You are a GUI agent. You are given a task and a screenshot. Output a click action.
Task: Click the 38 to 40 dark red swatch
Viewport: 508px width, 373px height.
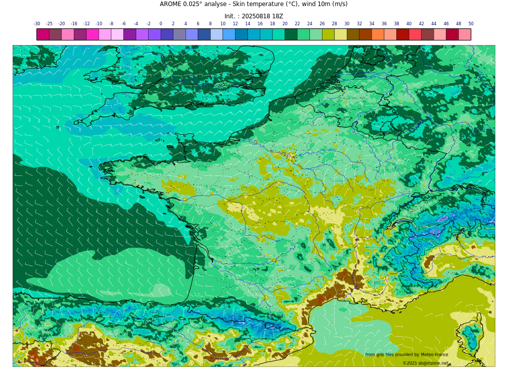point(403,34)
